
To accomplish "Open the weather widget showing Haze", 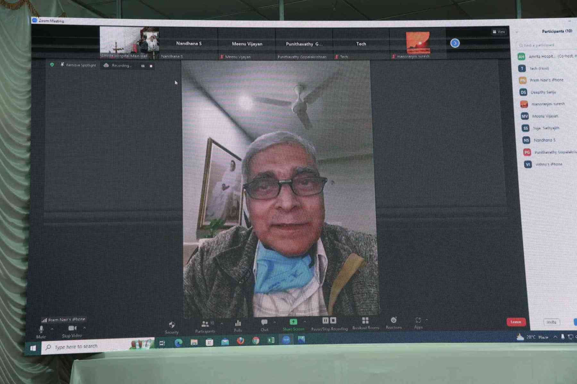I will 532,337.
